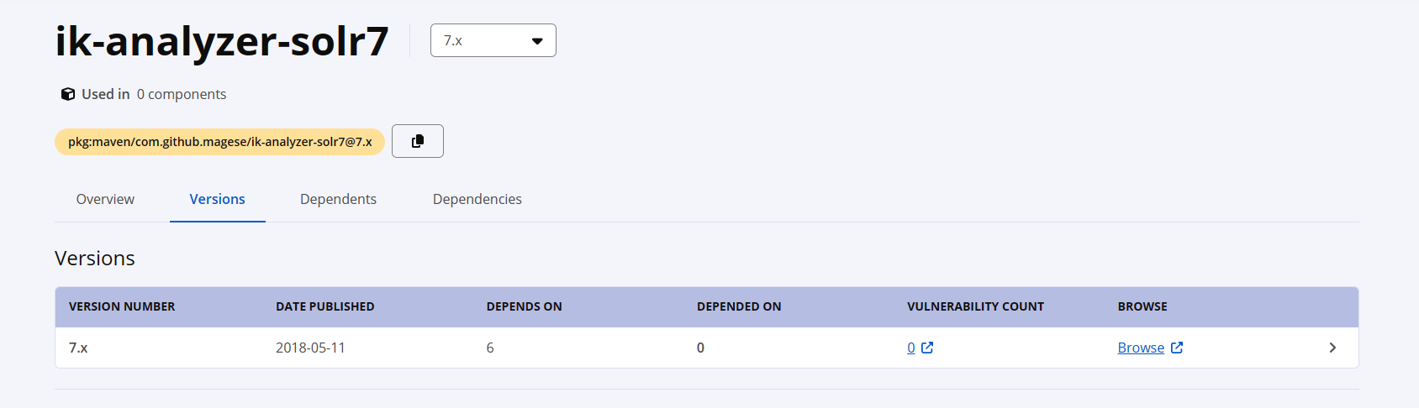Switch to the Dependents tab
Image resolution: width=1419 pixels, height=408 pixels.
tap(338, 199)
